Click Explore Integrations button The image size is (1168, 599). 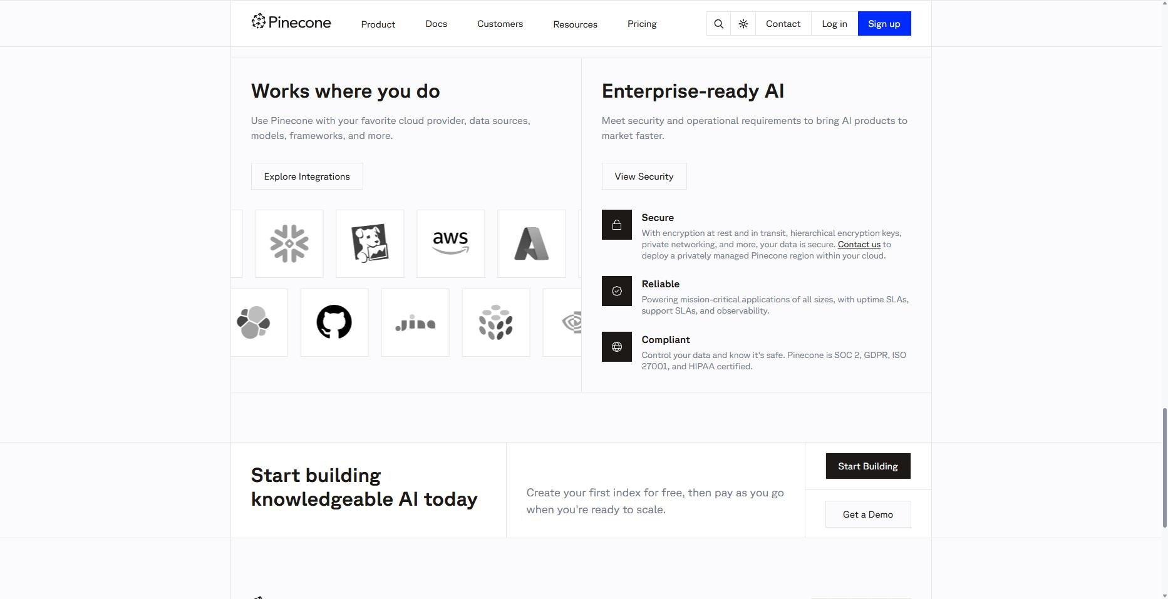[x=307, y=177]
